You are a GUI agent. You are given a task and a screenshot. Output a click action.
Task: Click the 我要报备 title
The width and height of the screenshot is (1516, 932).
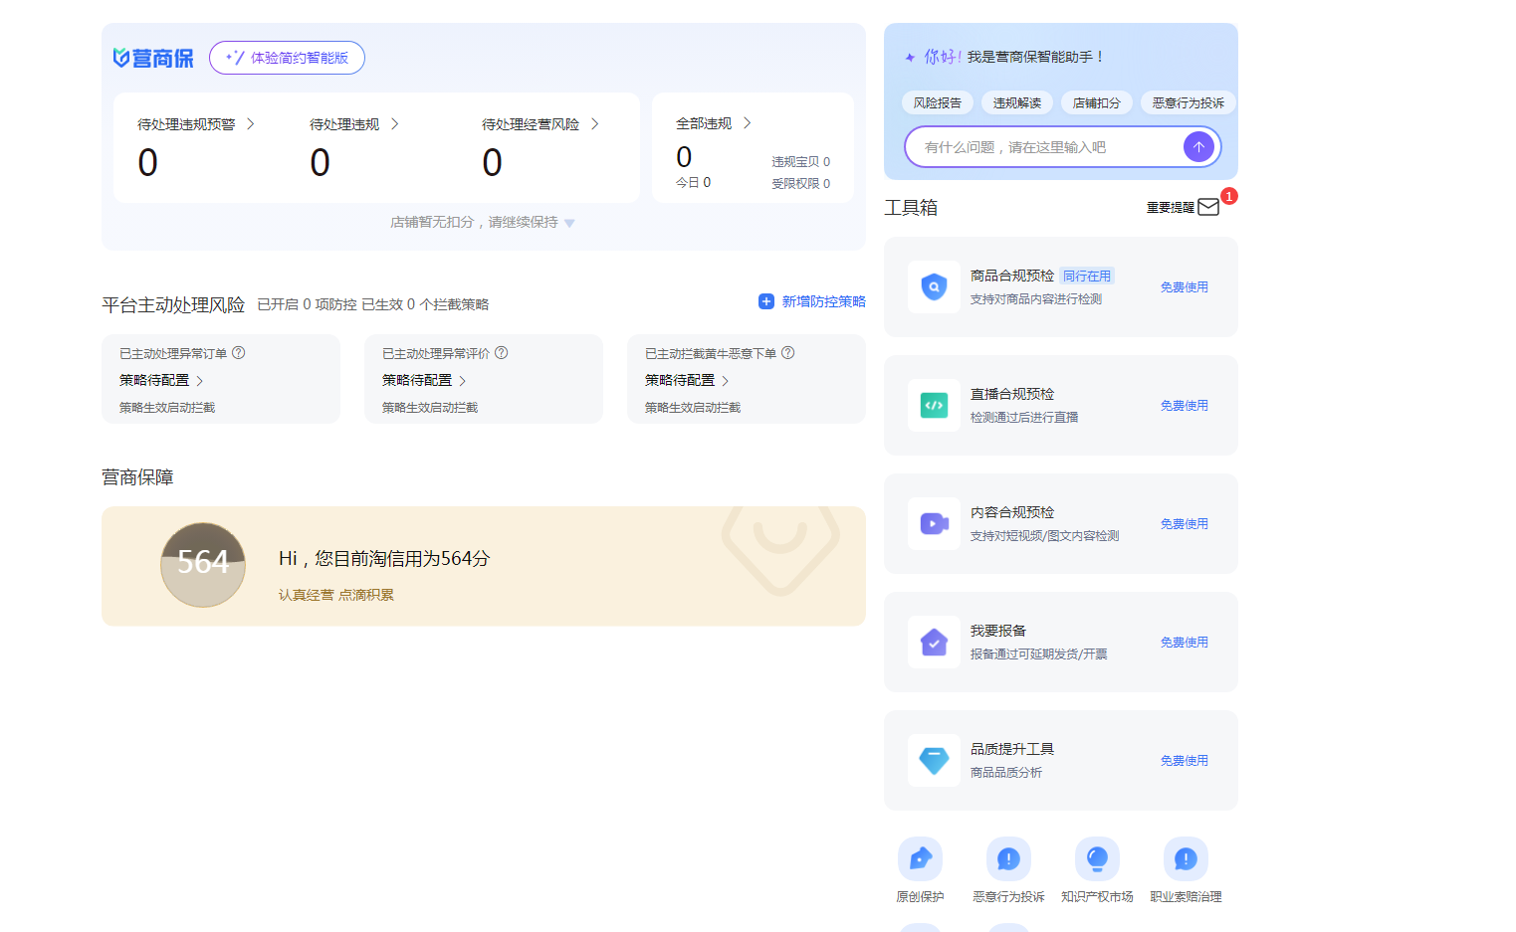tap(998, 631)
